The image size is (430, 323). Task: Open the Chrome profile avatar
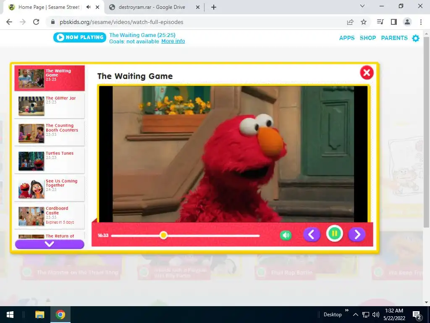click(407, 22)
